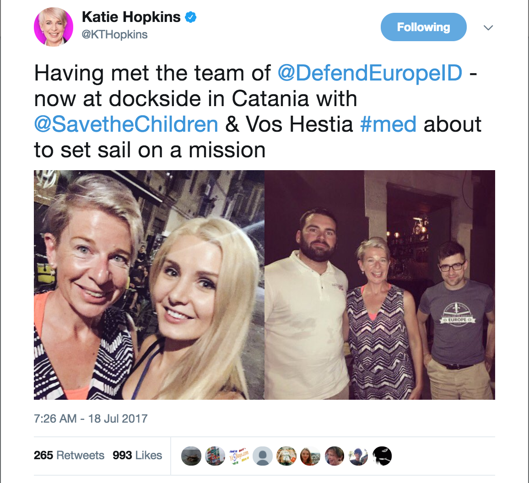Open second liker avatar with colorful image
The width and height of the screenshot is (529, 483).
[x=215, y=456]
